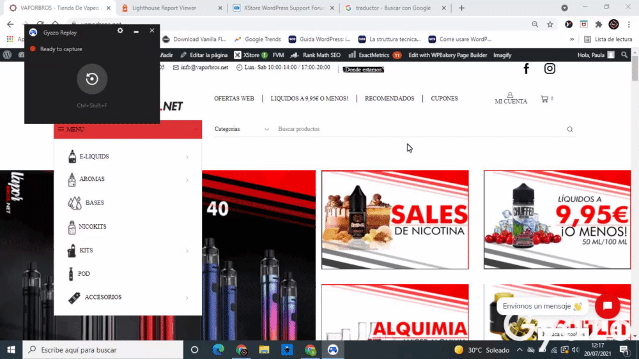Switch to the traductor Google tab
The image size is (639, 359).
[396, 8]
